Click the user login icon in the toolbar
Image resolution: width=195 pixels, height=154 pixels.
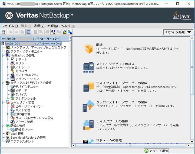click(70, 32)
